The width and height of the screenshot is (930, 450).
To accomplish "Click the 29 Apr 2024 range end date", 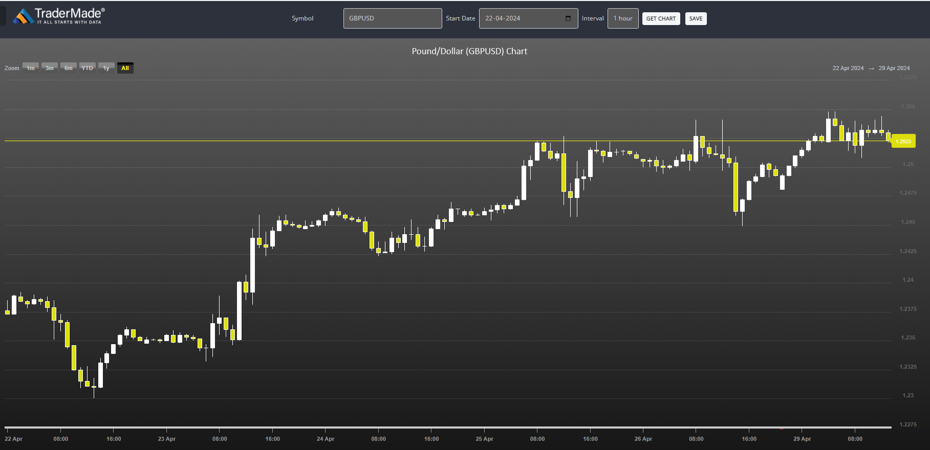I will [894, 68].
